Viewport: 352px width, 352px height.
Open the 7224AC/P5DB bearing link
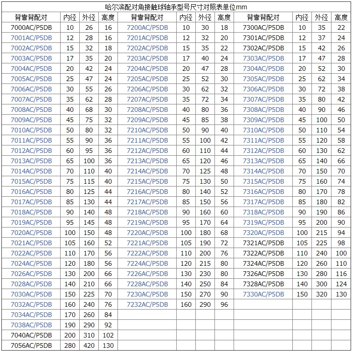click(x=147, y=263)
